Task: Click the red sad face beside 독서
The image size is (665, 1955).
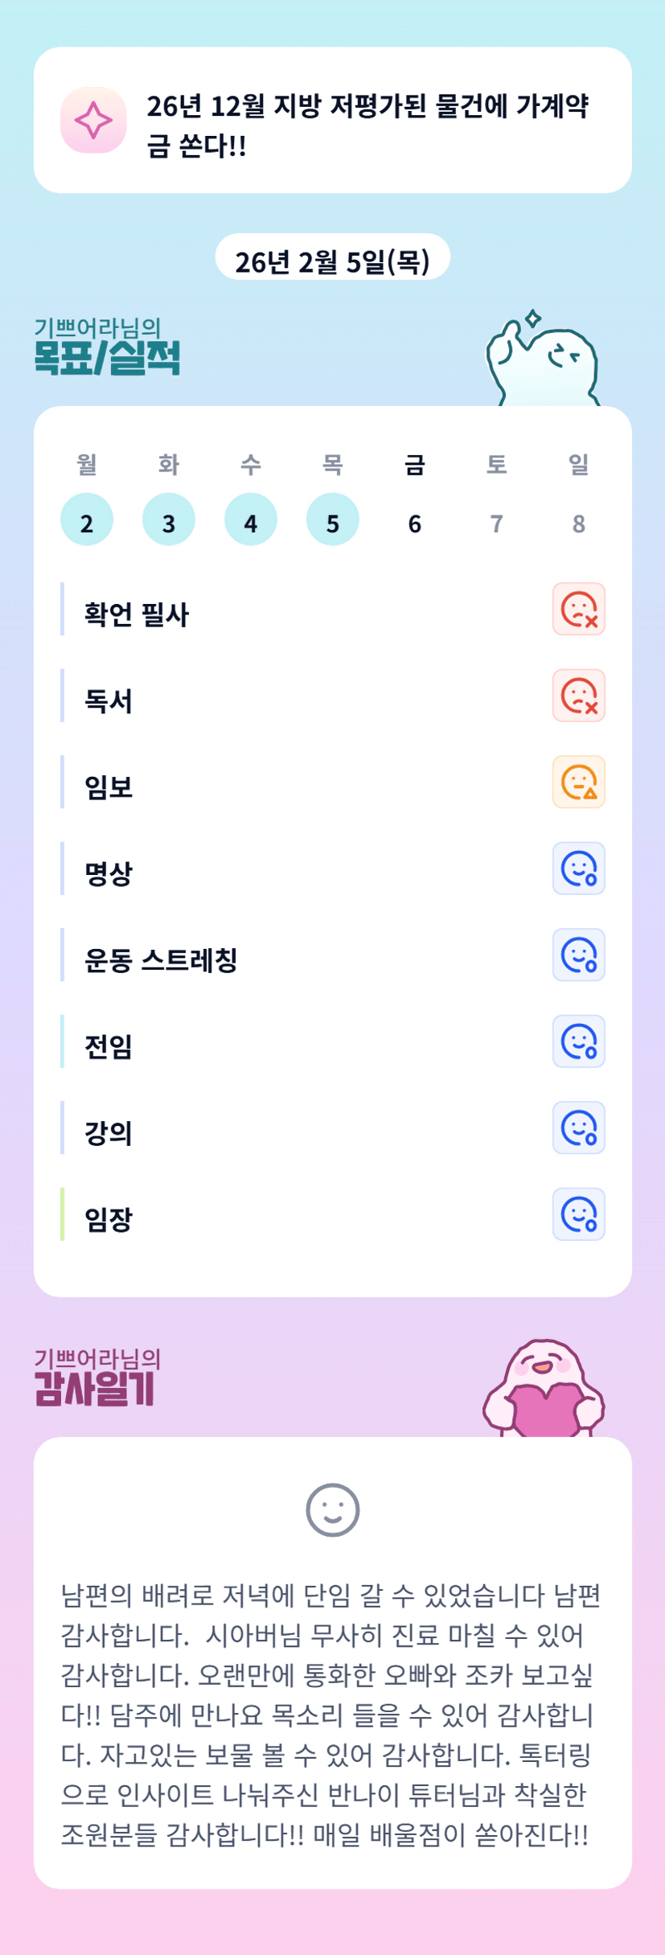Action: [578, 696]
